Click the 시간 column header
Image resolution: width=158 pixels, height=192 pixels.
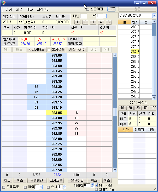click(x=126, y=130)
